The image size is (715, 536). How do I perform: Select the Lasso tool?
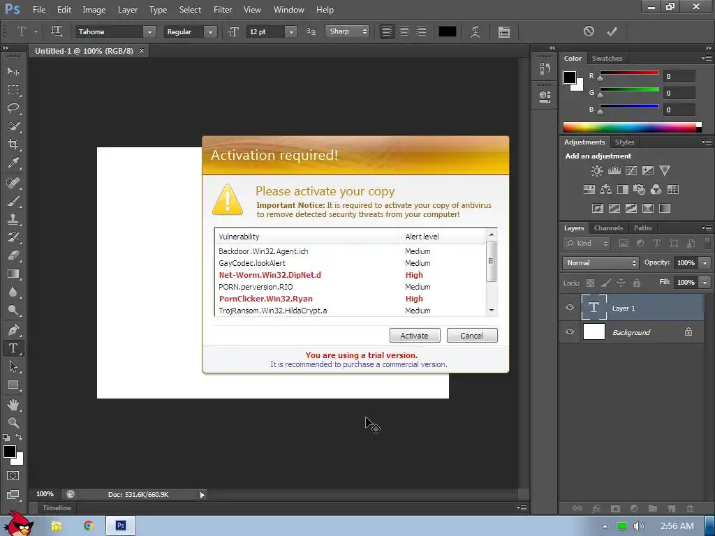pos(13,108)
